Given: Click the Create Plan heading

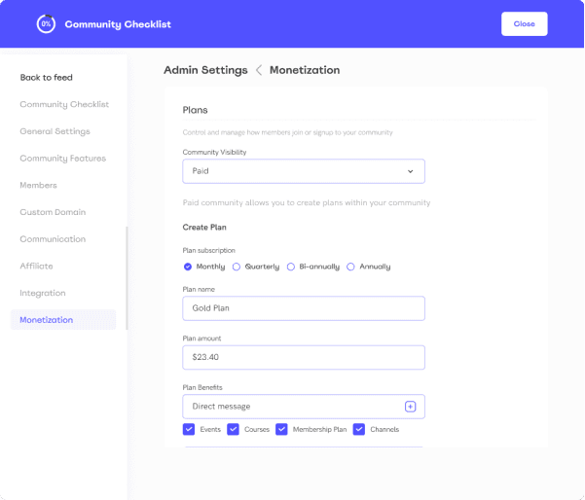Looking at the screenshot, I should (x=204, y=228).
